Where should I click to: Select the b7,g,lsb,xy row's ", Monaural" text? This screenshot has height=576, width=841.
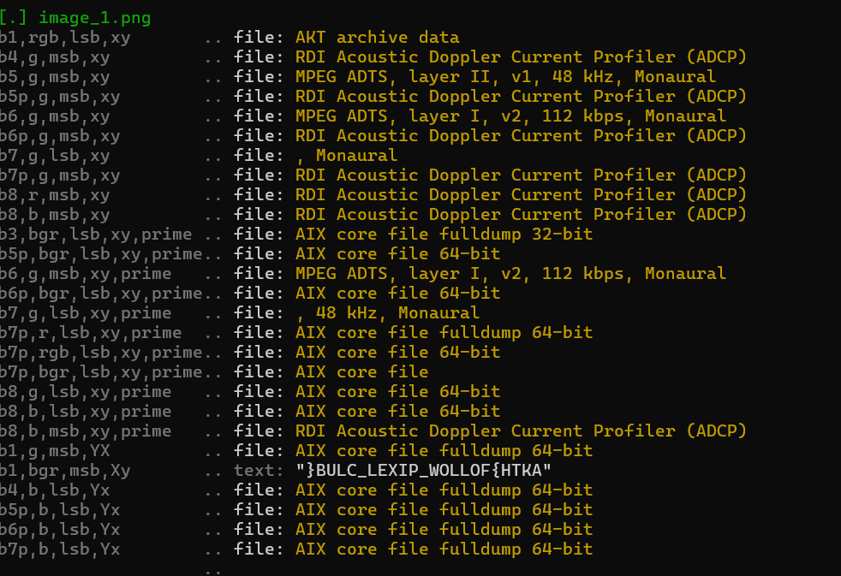347,156
